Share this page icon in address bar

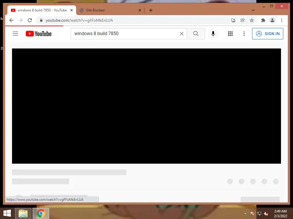coord(243,20)
